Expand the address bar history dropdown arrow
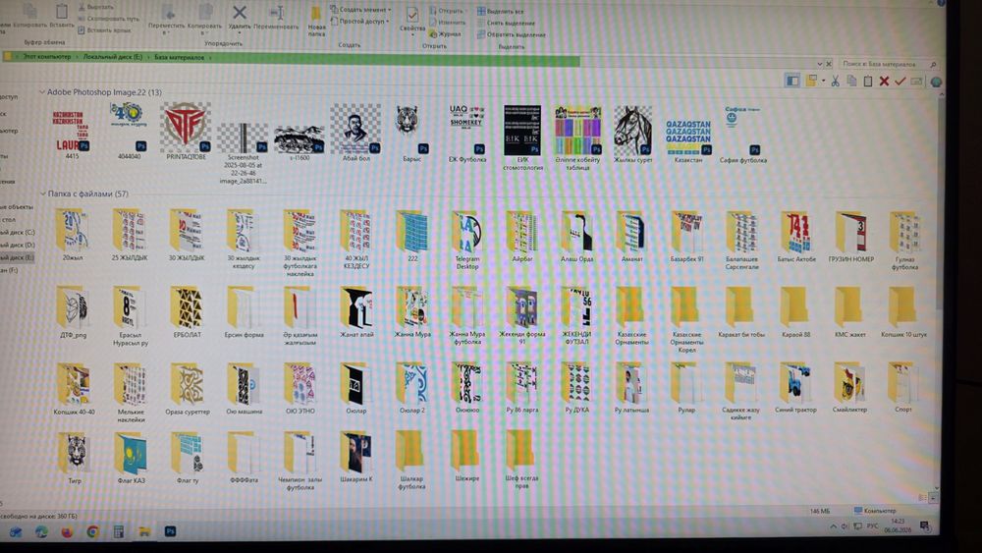 coord(819,64)
